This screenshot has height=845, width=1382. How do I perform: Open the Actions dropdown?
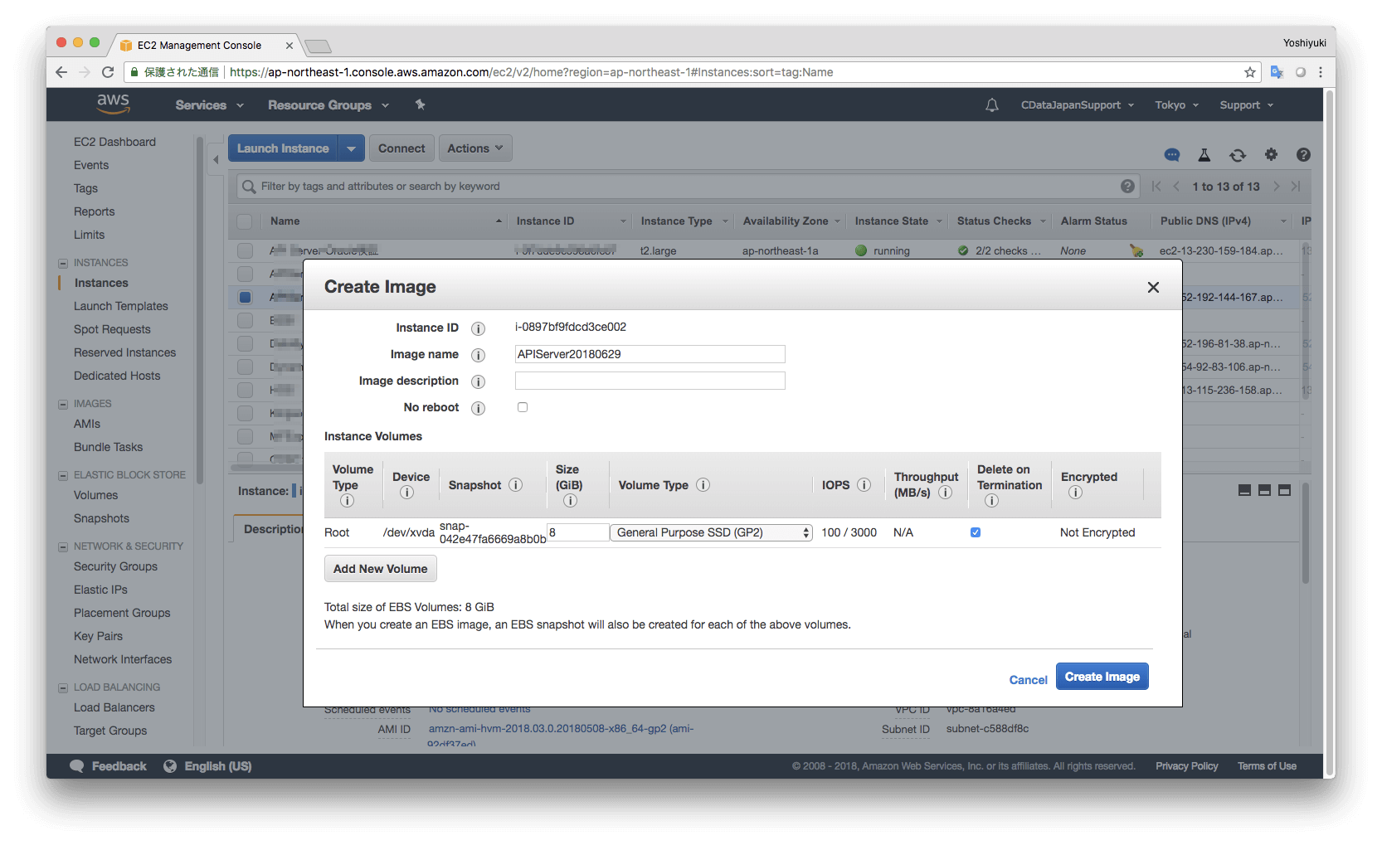[x=475, y=148]
